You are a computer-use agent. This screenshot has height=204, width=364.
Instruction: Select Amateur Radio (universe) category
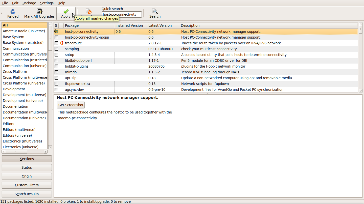pos(25,31)
